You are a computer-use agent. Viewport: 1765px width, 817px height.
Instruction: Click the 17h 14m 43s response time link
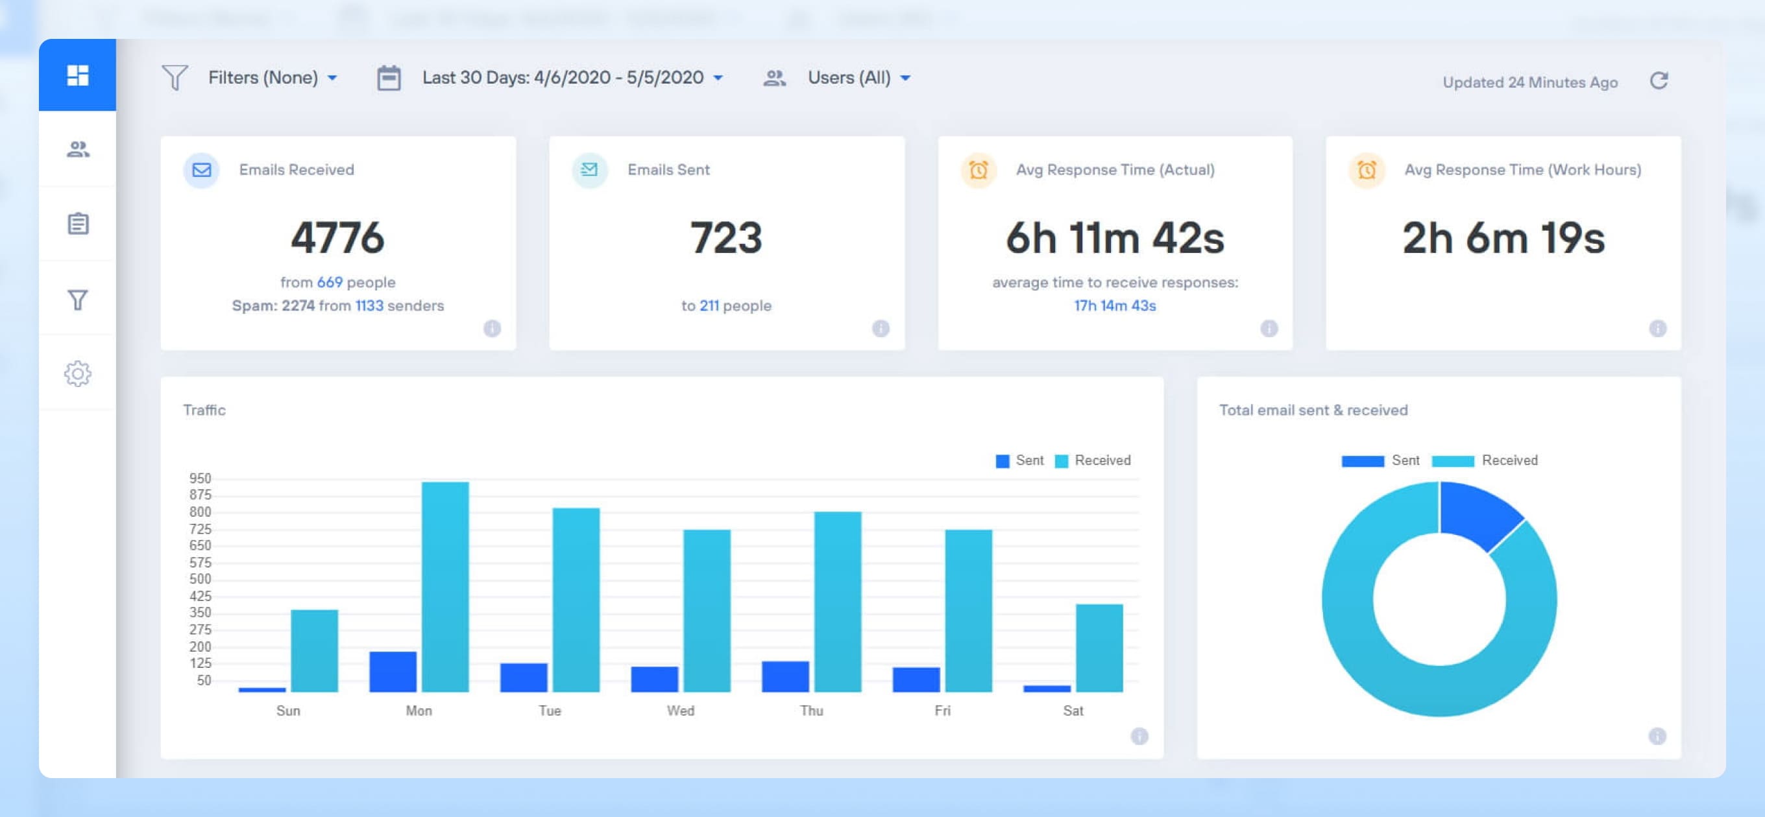tap(1115, 305)
